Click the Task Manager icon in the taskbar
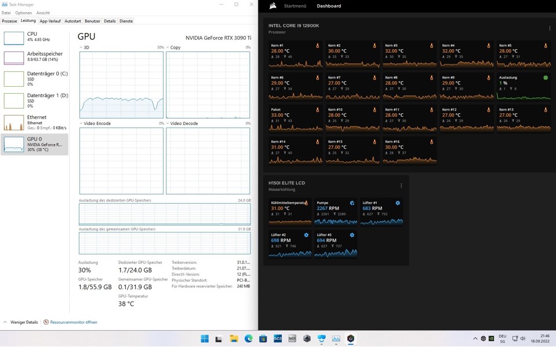This screenshot has width=556, height=347. [336, 339]
